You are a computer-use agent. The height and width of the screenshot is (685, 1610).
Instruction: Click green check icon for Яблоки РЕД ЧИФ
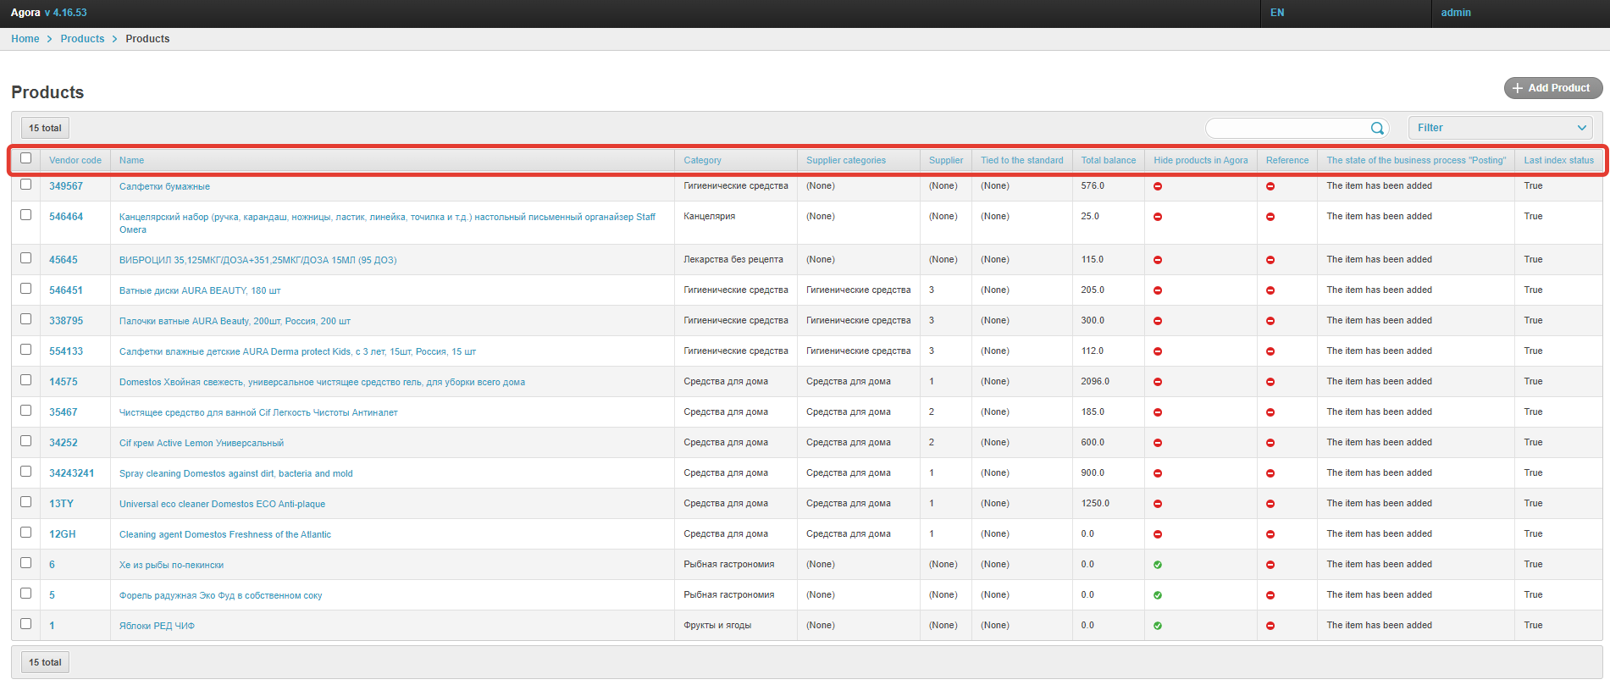tap(1158, 626)
